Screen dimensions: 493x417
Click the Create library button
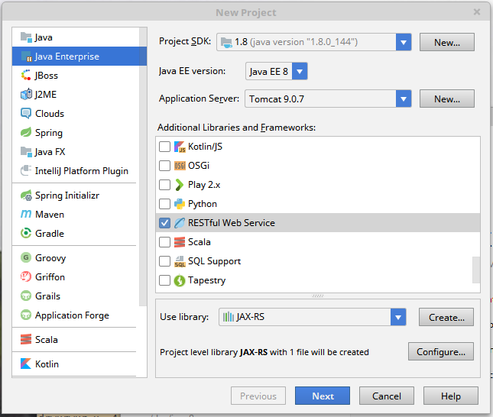pyautogui.click(x=446, y=317)
